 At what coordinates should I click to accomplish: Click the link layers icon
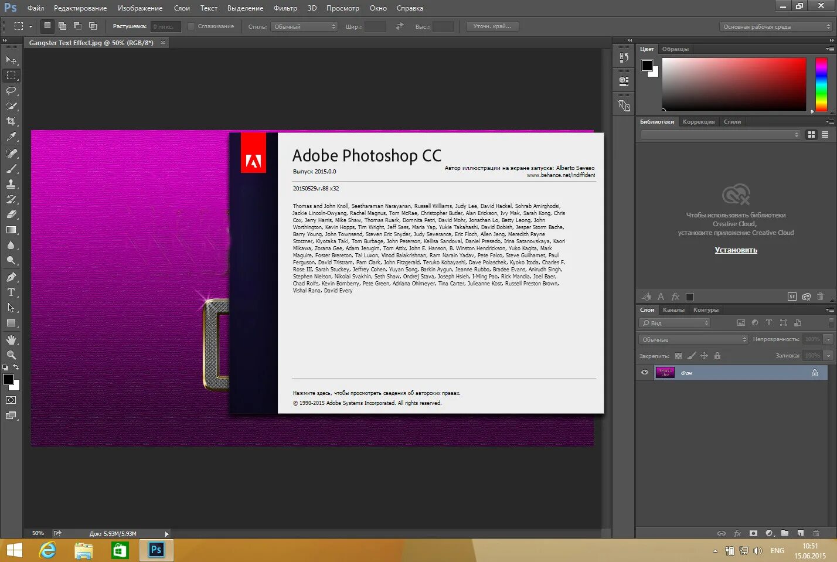tap(722, 533)
